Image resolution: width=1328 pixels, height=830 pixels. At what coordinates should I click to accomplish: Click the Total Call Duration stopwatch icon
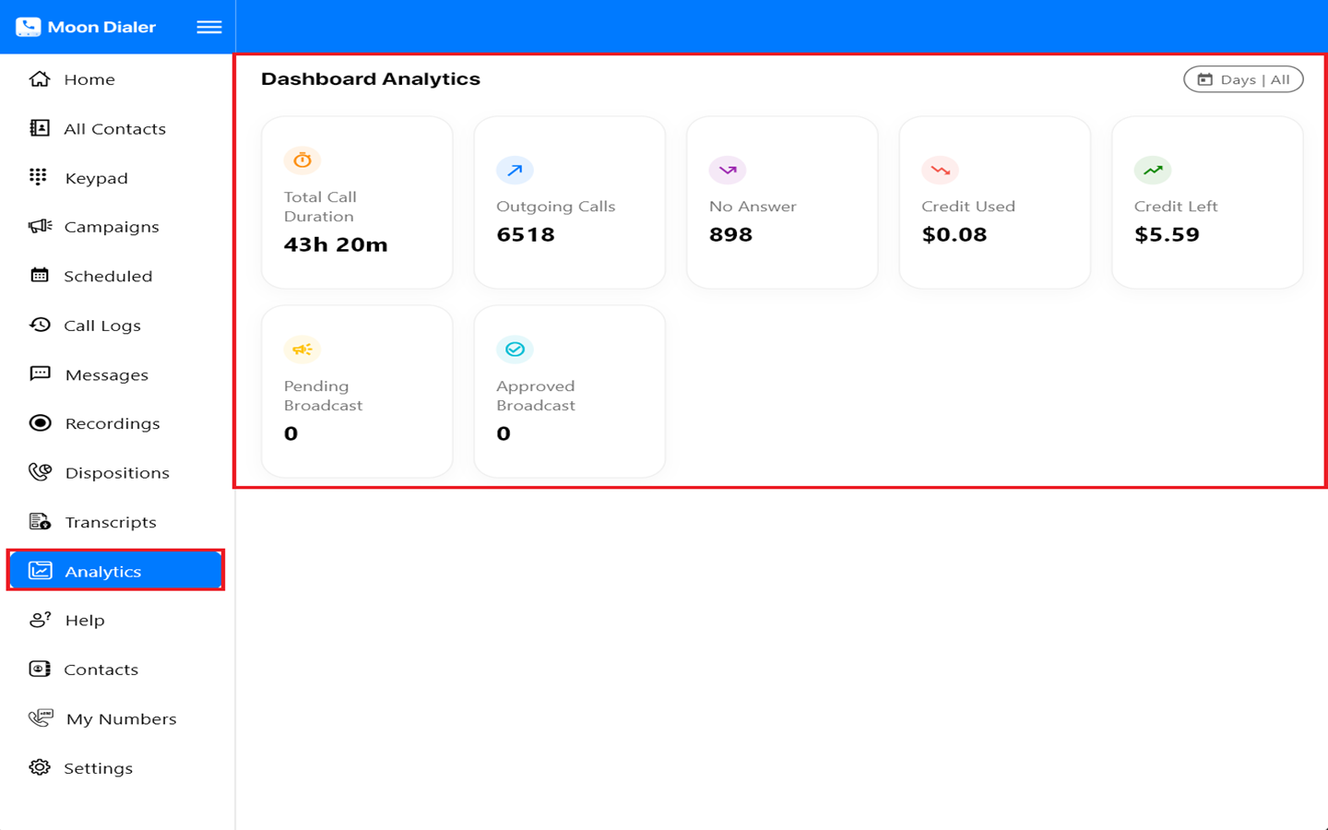tap(302, 160)
